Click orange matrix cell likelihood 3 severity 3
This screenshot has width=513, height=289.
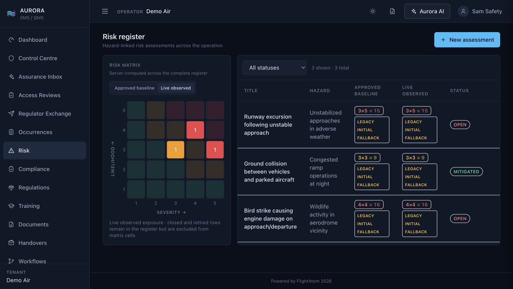click(176, 150)
